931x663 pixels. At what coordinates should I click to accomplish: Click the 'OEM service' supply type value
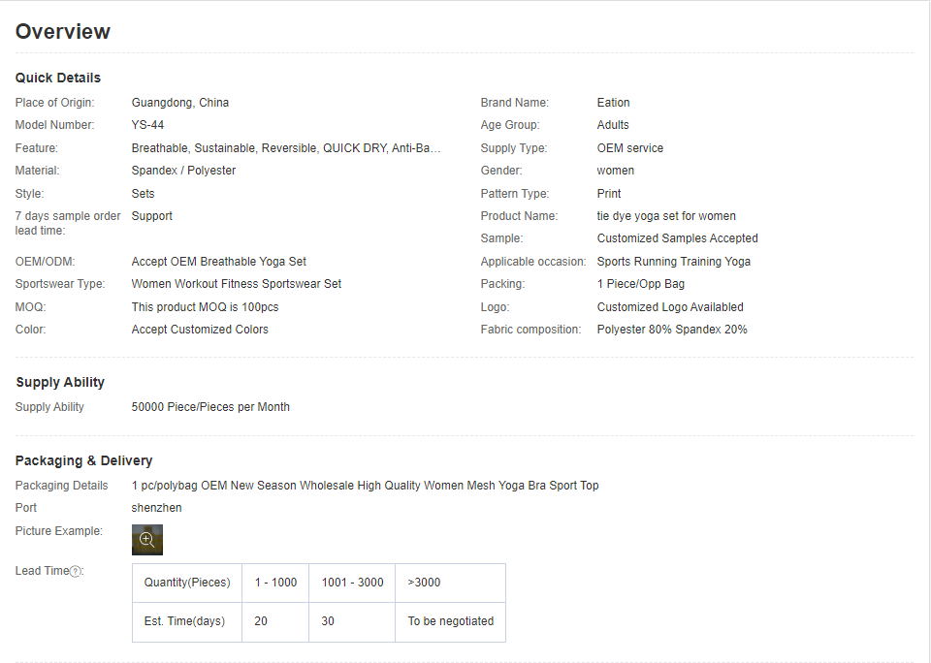pyautogui.click(x=630, y=147)
